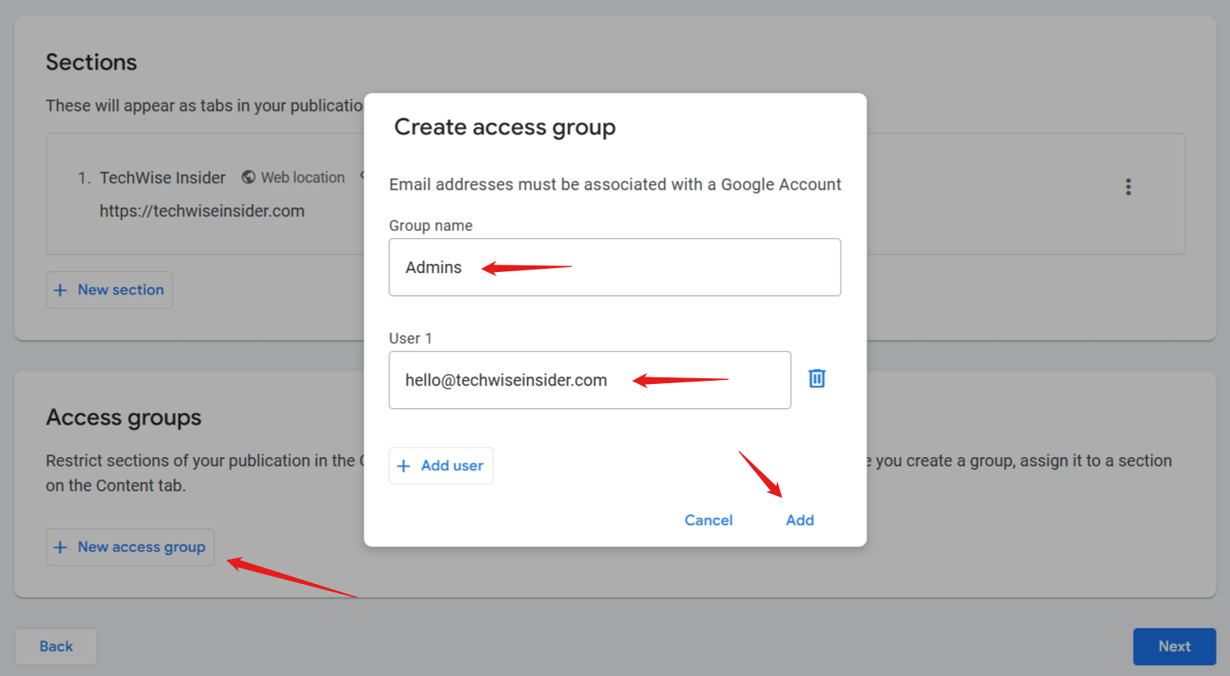Click the Access groups heading
This screenshot has width=1230, height=676.
tap(124, 417)
